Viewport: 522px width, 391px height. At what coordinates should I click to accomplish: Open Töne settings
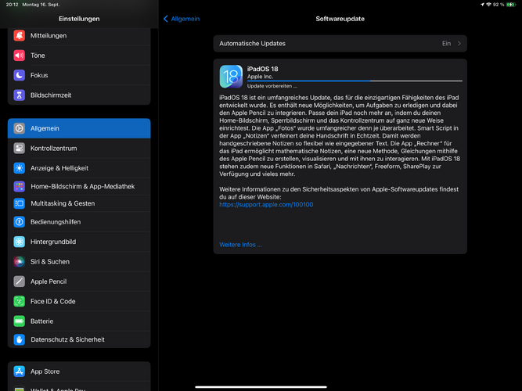tap(79, 56)
